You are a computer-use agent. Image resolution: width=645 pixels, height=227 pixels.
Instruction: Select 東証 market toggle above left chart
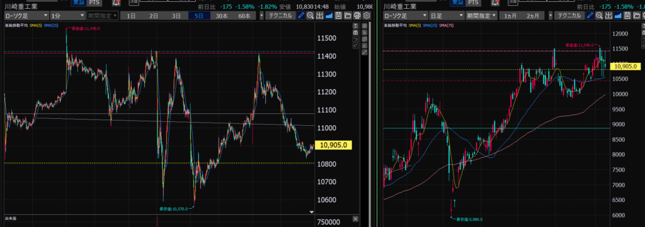point(79,3)
